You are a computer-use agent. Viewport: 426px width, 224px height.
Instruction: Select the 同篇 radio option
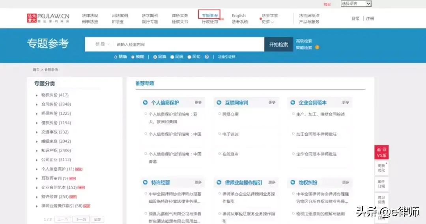point(155,57)
